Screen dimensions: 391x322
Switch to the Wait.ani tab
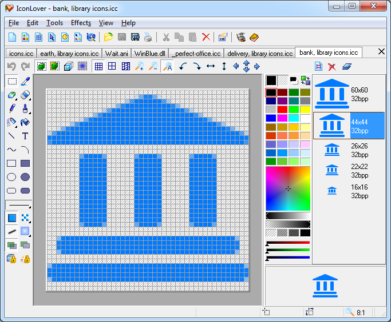coord(116,53)
